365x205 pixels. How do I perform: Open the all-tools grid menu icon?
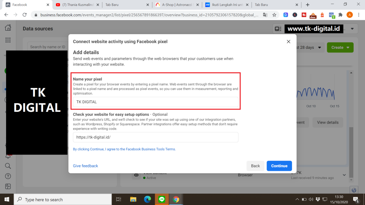coord(8,40)
